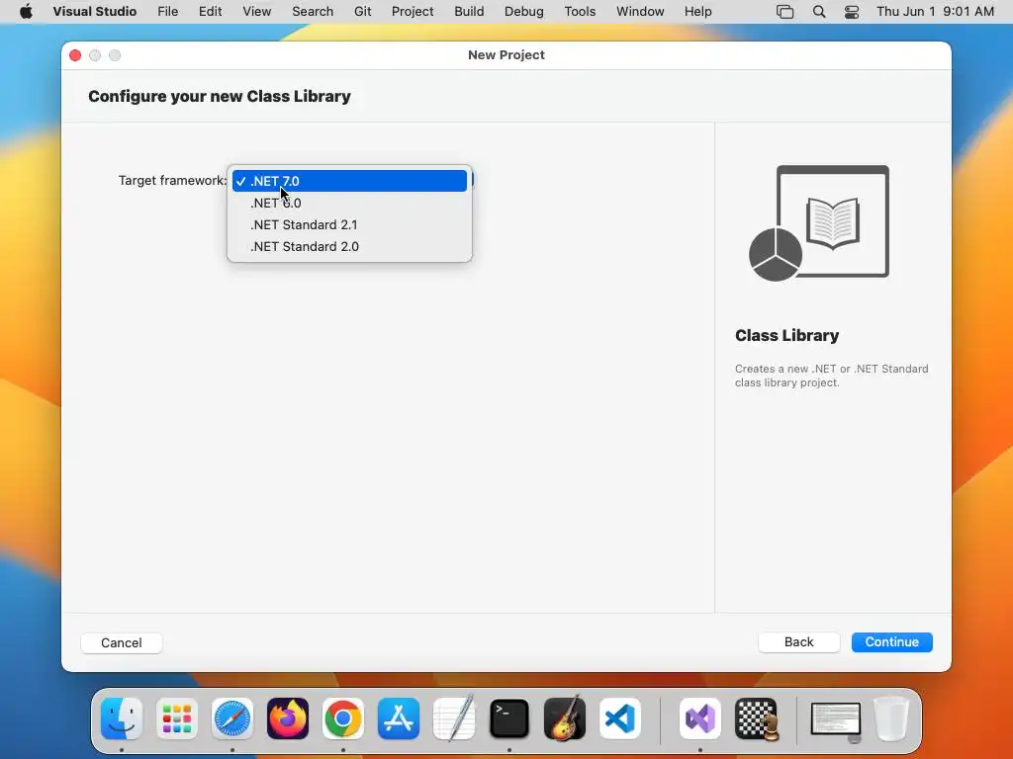Open Spotlight search in menu bar
The height and width of the screenshot is (759, 1013).
(818, 12)
